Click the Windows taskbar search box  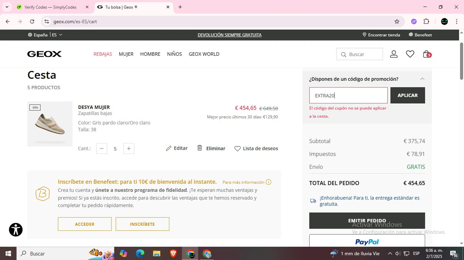pos(65,254)
